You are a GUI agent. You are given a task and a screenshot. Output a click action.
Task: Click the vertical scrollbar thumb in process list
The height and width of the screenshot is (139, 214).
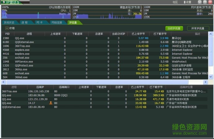coord(211,51)
